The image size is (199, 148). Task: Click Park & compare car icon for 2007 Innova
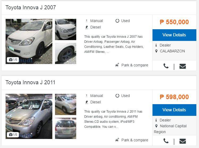coord(117,65)
